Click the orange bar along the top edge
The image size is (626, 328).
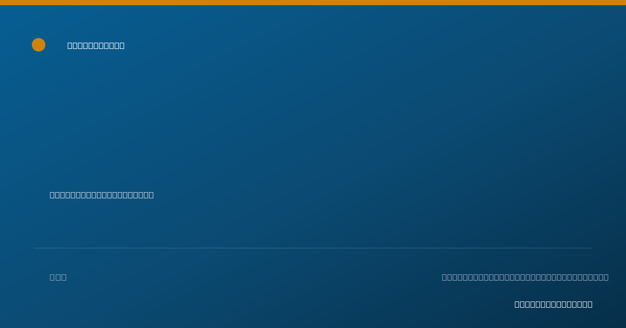(x=313, y=3)
